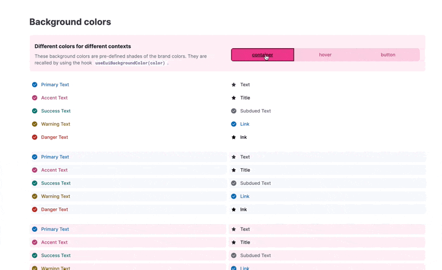Image resolution: width=442 pixels, height=270 pixels.
Task: Click the star icon beside Title in the unshaded list
Action: tap(234, 98)
